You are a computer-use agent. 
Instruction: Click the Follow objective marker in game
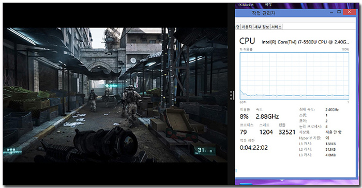click(111, 86)
